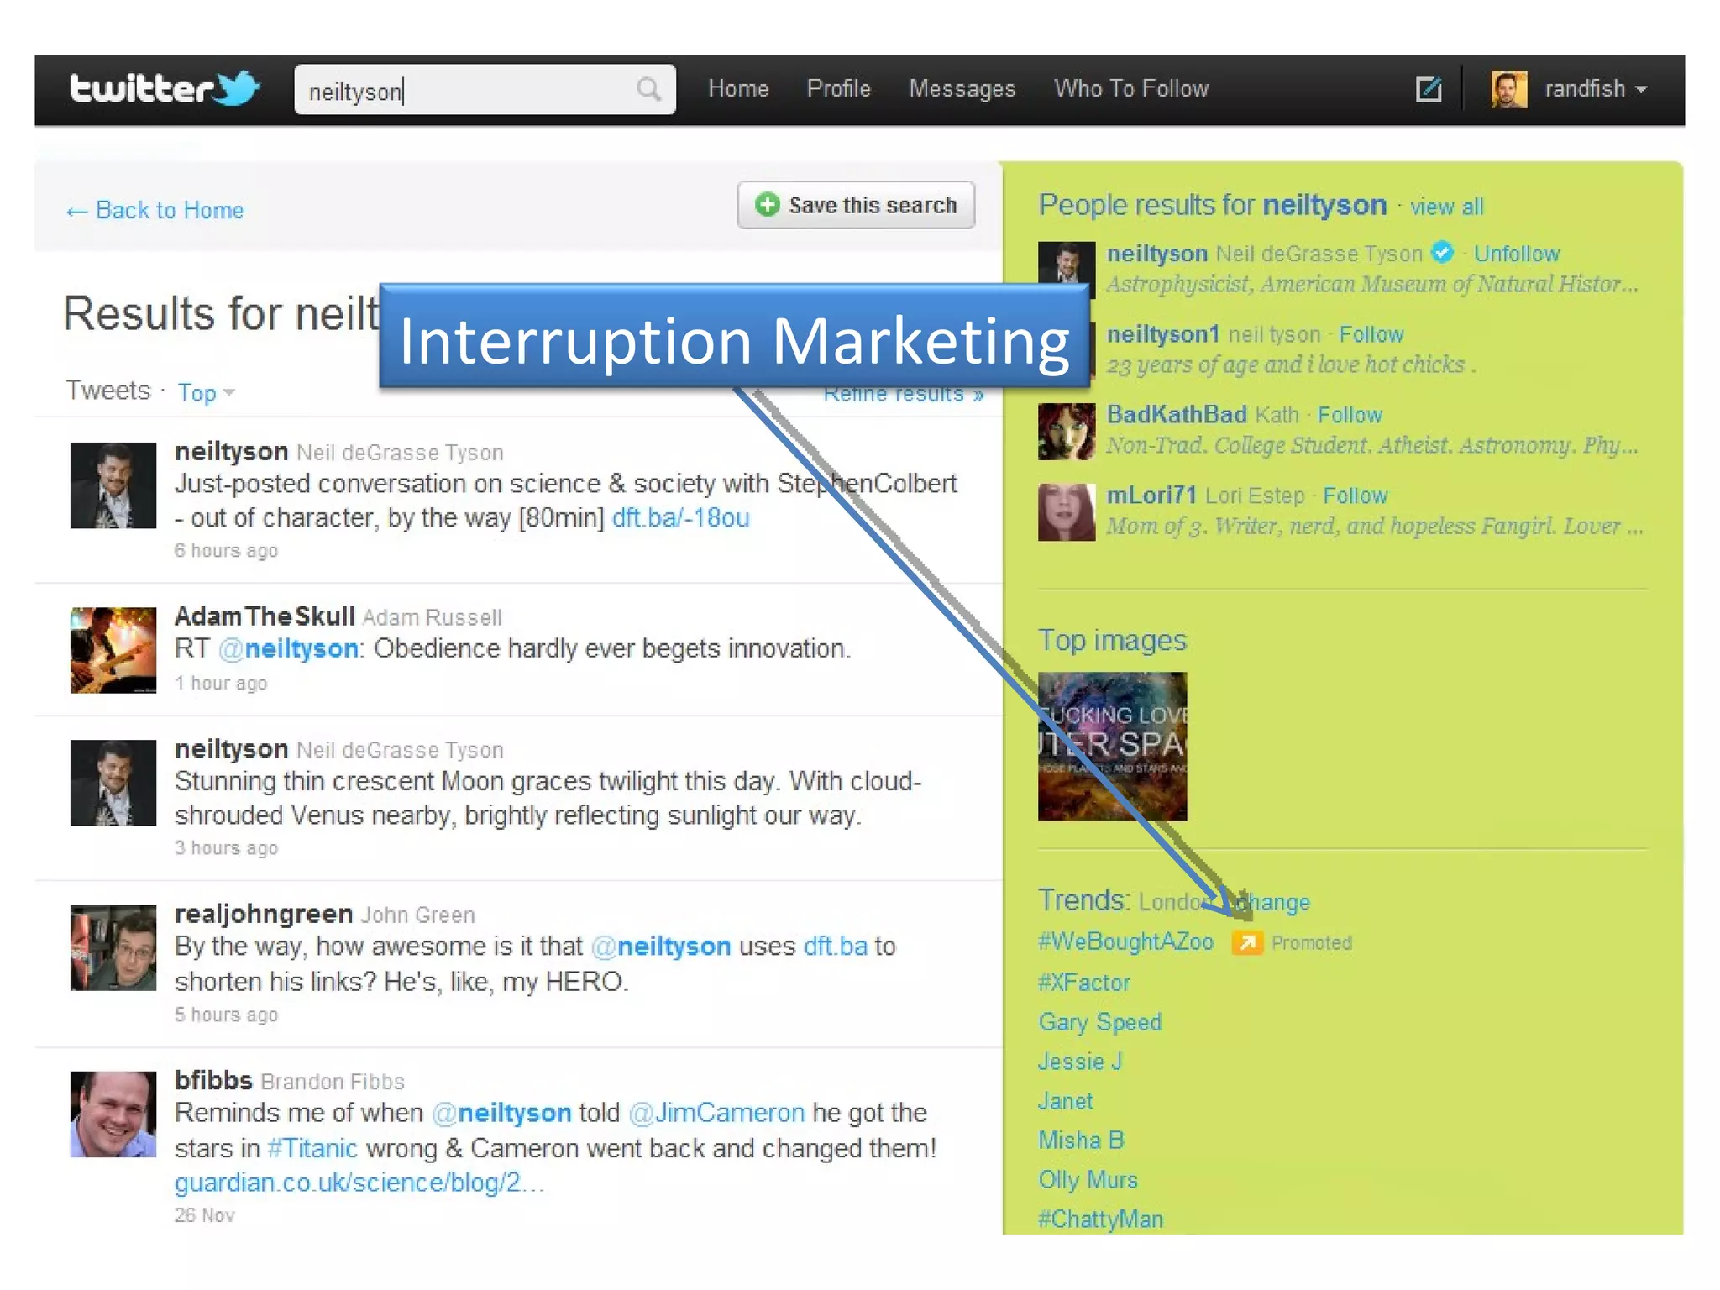Open the Profile menu item
The width and height of the screenshot is (1720, 1290).
point(838,88)
